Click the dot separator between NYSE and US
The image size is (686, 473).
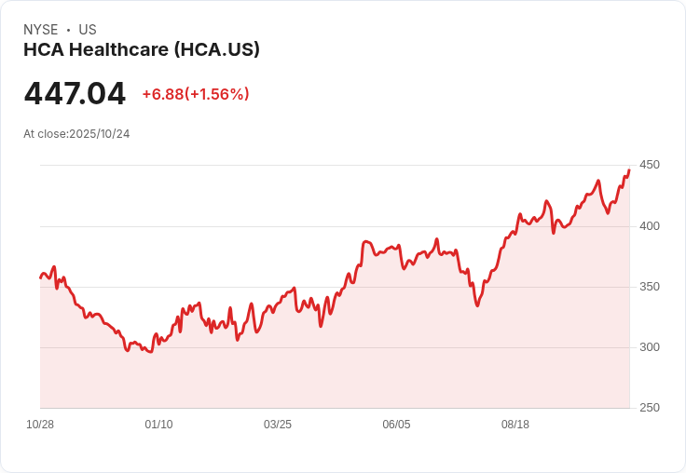[x=68, y=30]
